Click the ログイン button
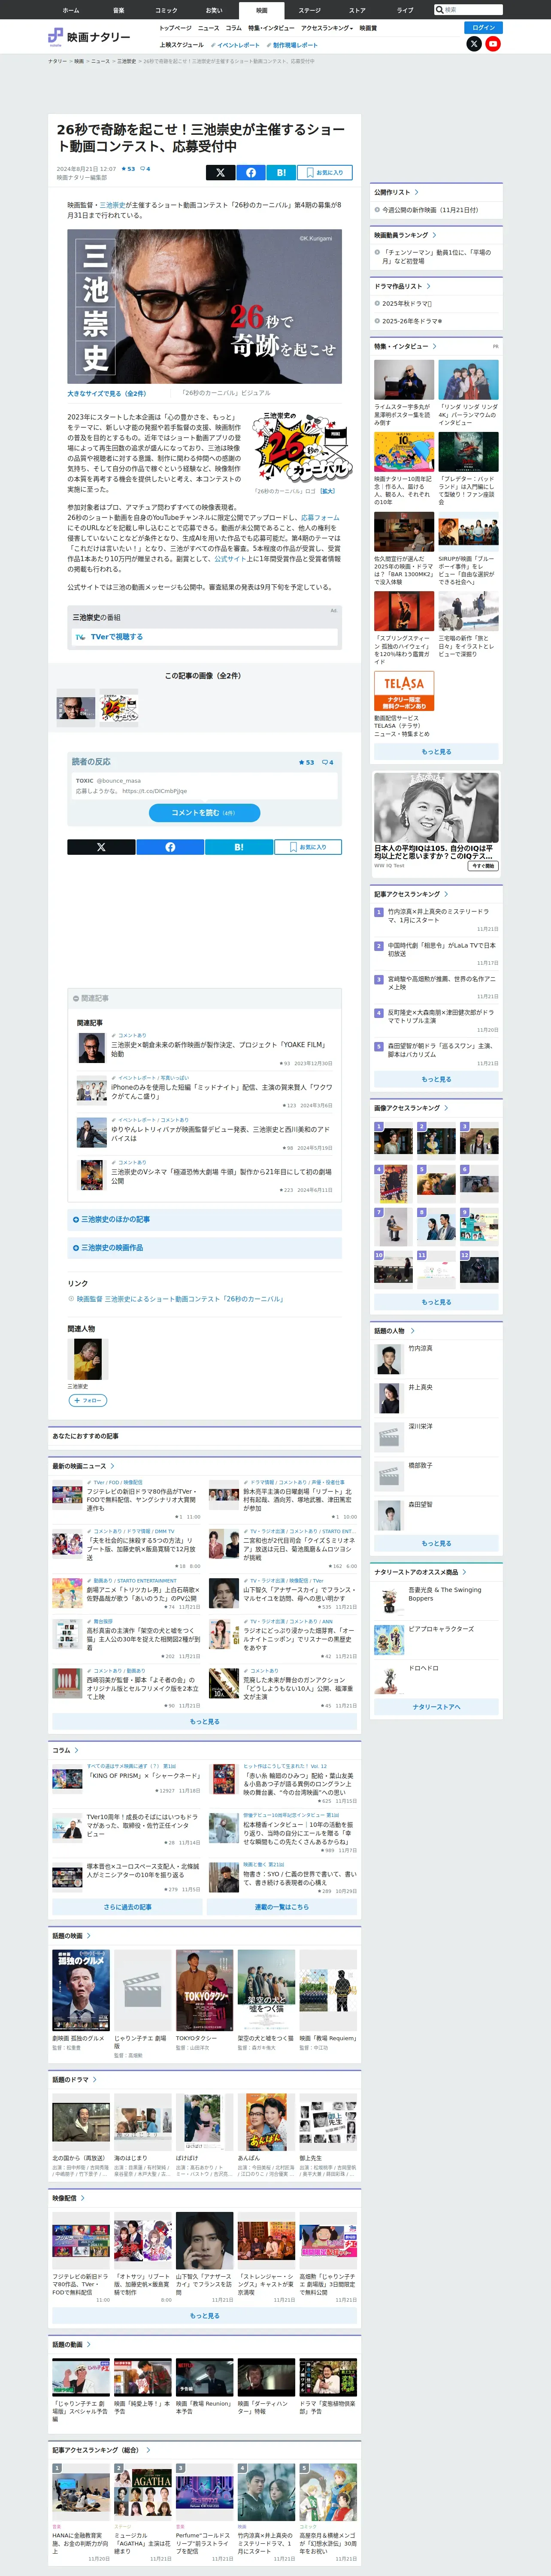 (484, 27)
